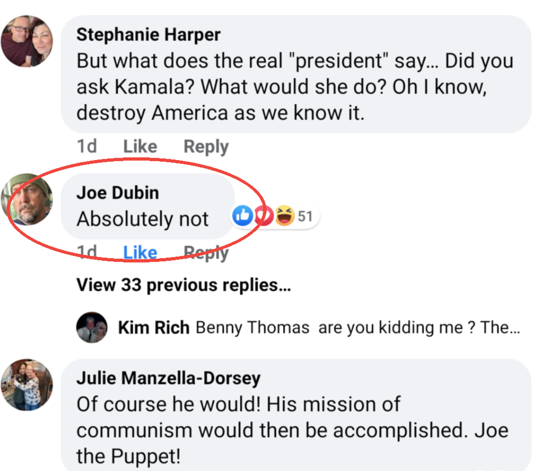Screen dimensions: 533x471
Task: Toggle the blue Like on Joe Dubin's comment
Action: (140, 252)
